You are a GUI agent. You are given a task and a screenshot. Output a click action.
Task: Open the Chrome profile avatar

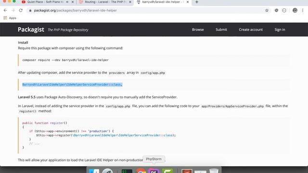pos(295,11)
